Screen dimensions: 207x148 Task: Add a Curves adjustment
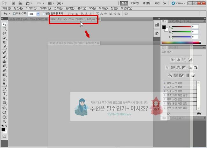pos(184,60)
